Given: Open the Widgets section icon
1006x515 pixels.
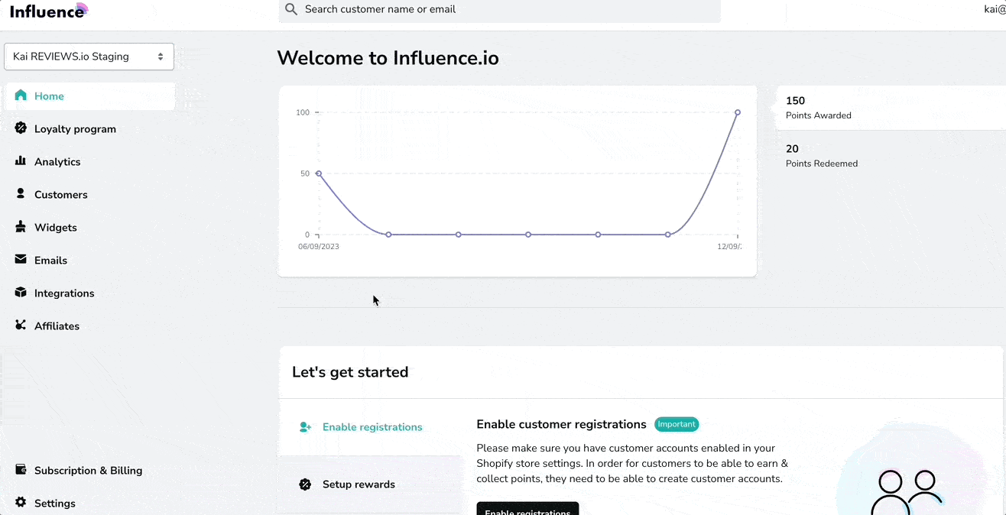Looking at the screenshot, I should (21, 227).
